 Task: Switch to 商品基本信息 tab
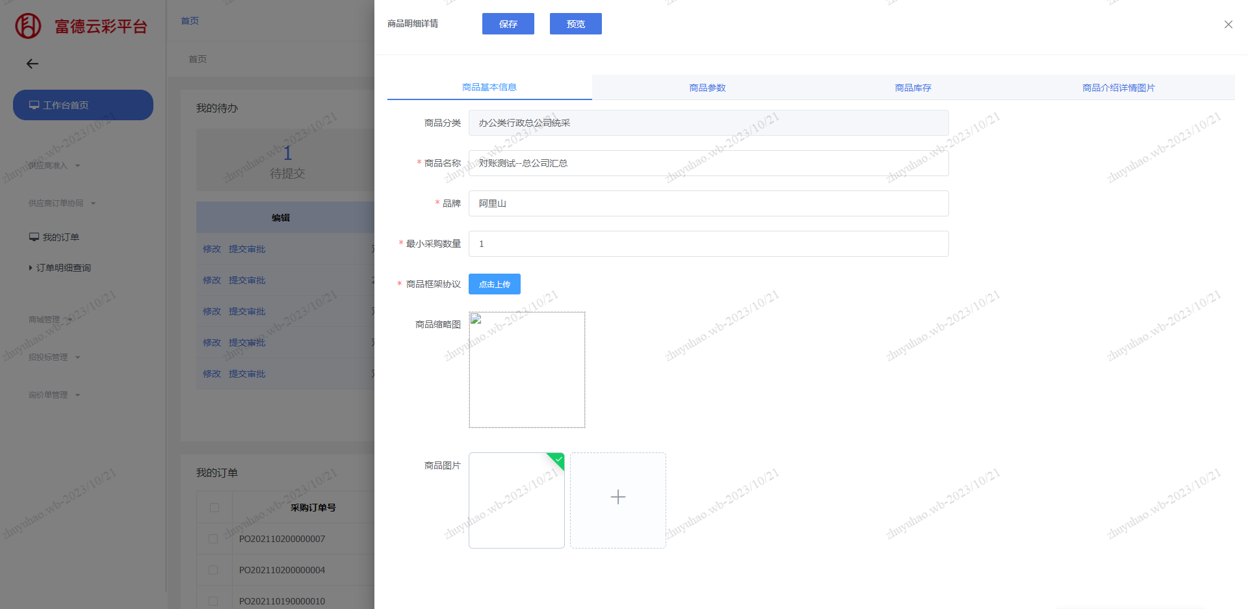[489, 87]
